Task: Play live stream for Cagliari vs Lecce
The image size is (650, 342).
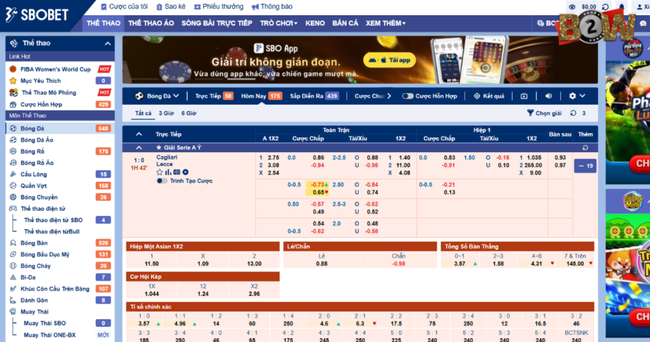Action: (x=185, y=172)
